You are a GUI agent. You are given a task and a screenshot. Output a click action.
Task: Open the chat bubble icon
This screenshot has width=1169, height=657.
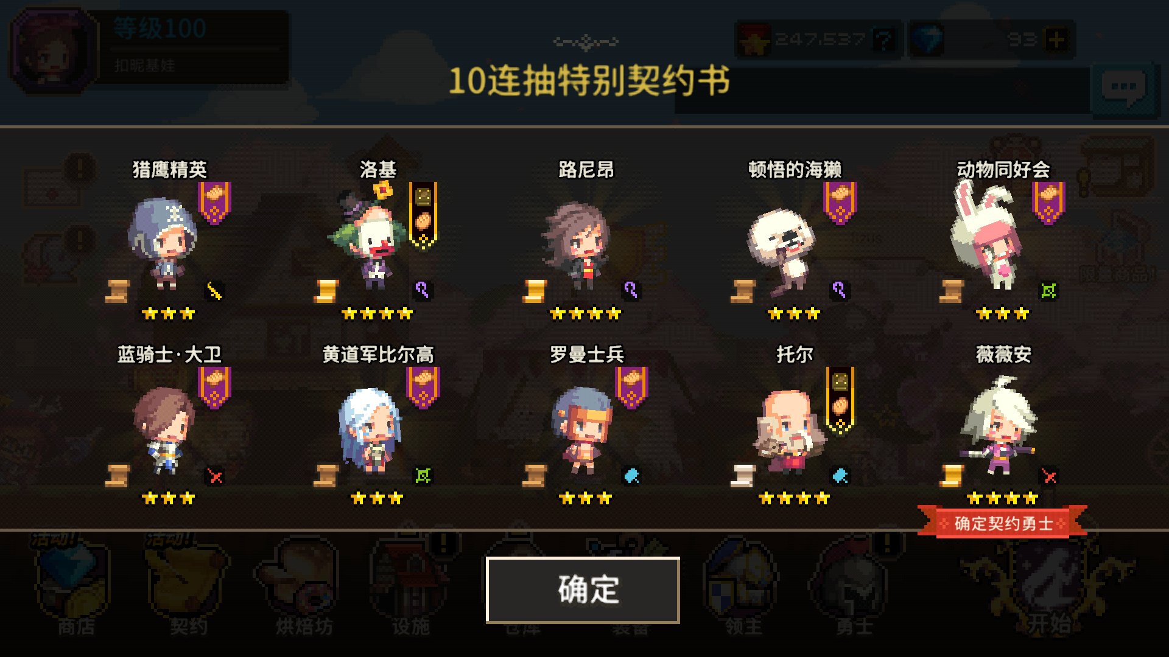click(x=1123, y=89)
